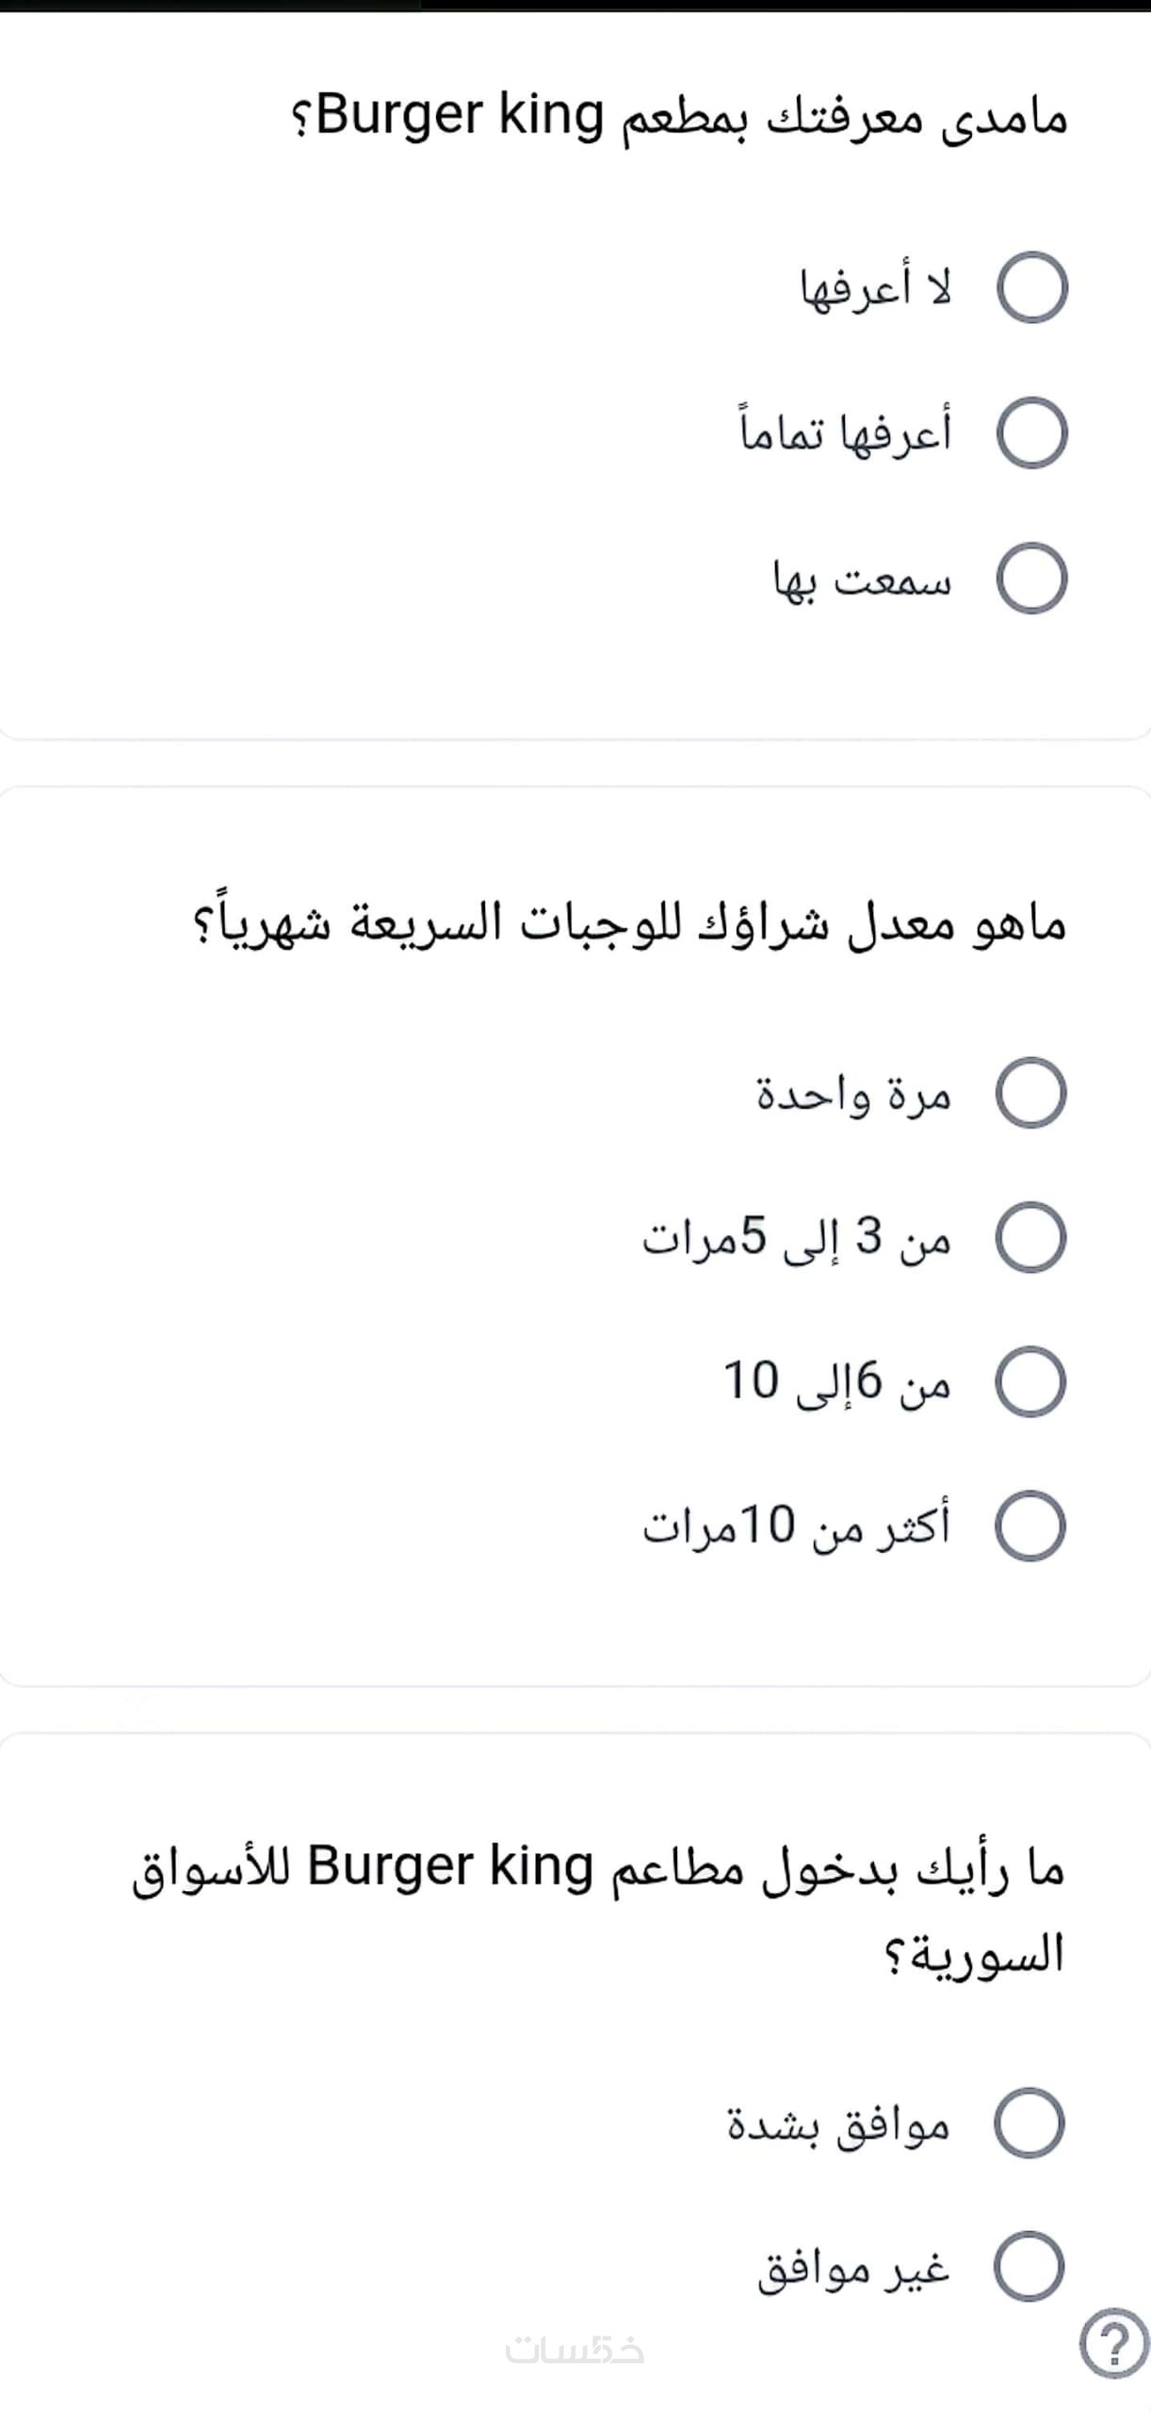Click the monthly fast food purchase question
1151x2412 pixels.
[x=629, y=921]
